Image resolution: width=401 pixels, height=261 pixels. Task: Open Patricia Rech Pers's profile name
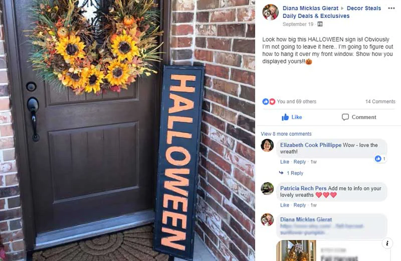click(x=303, y=188)
